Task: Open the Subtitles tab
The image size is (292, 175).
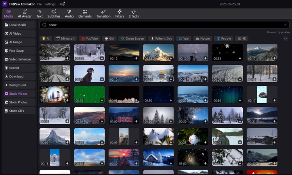Action: click(x=54, y=14)
